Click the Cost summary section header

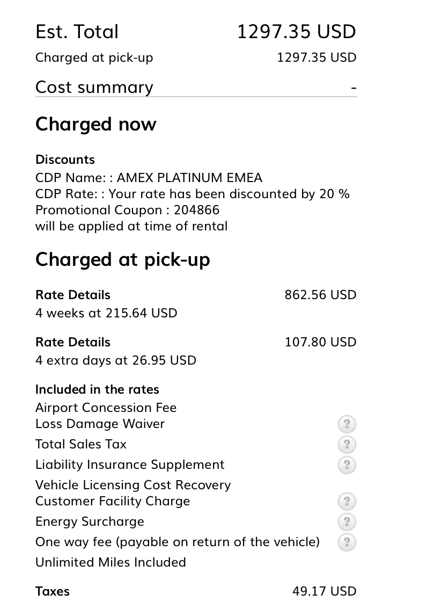pyautogui.click(x=94, y=88)
